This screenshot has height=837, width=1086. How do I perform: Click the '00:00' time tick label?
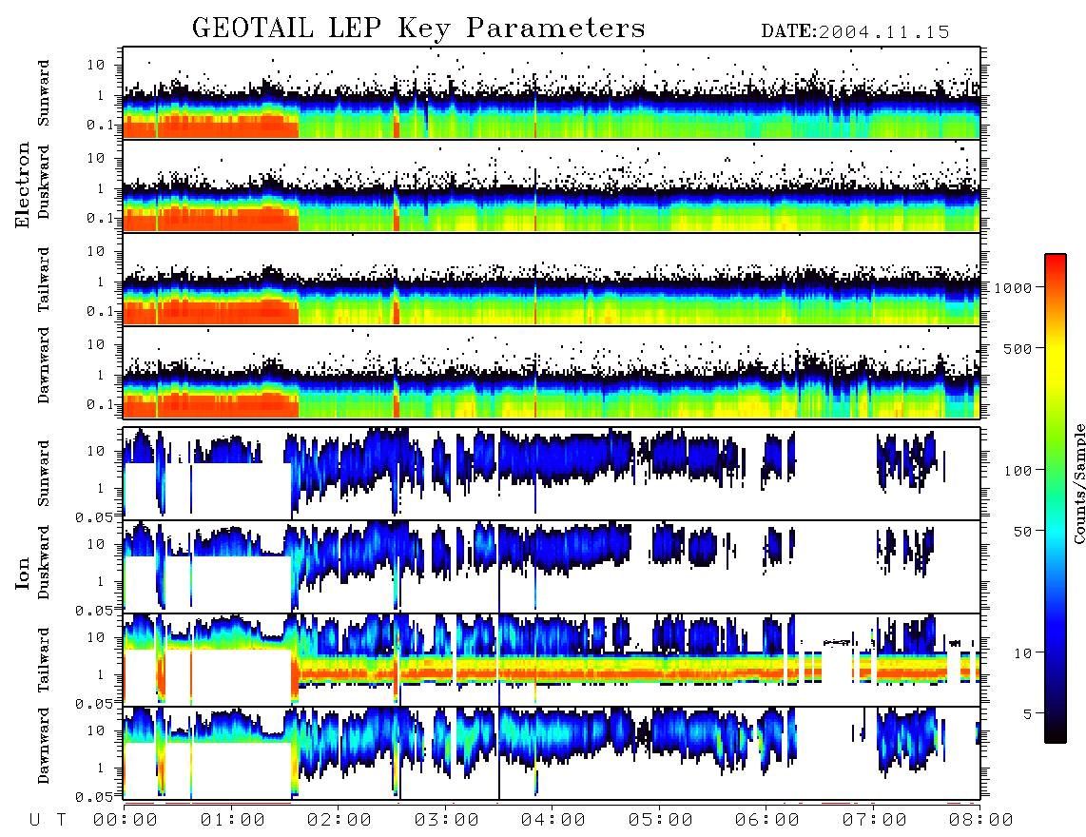[126, 820]
